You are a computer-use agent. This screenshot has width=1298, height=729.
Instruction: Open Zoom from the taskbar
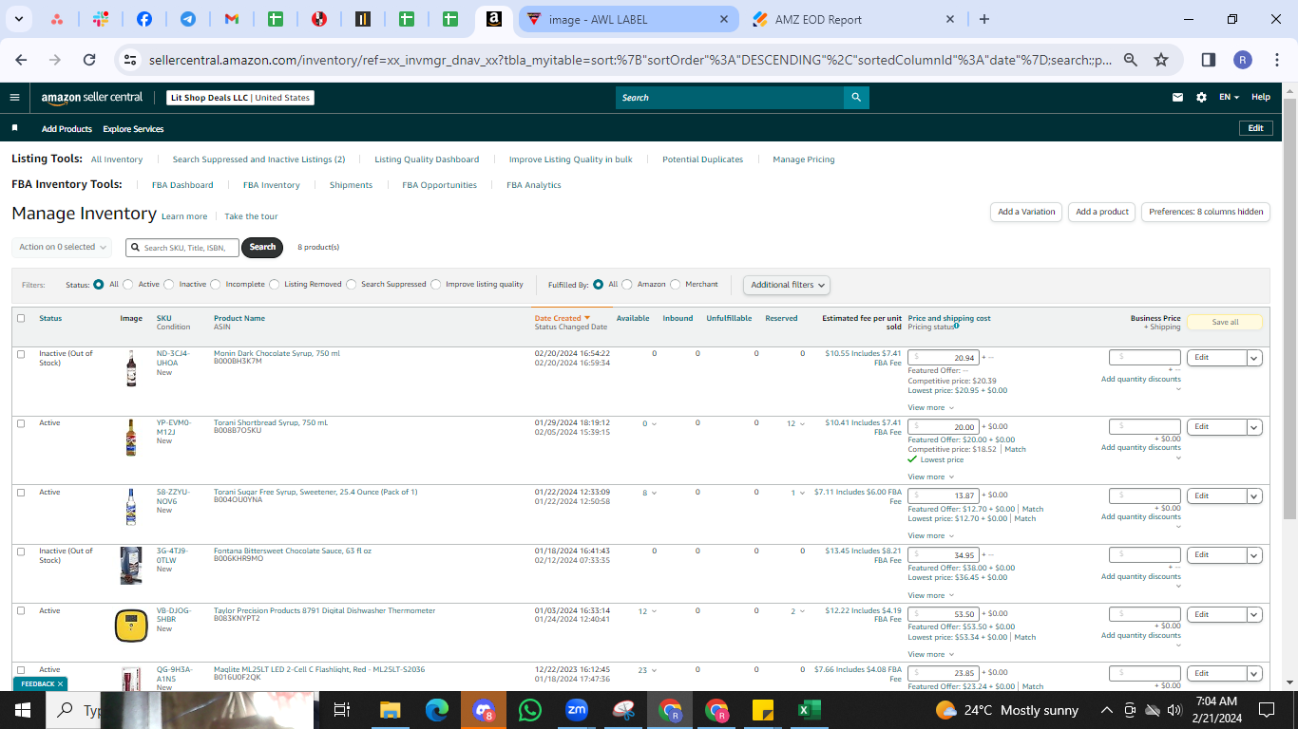pyautogui.click(x=577, y=710)
